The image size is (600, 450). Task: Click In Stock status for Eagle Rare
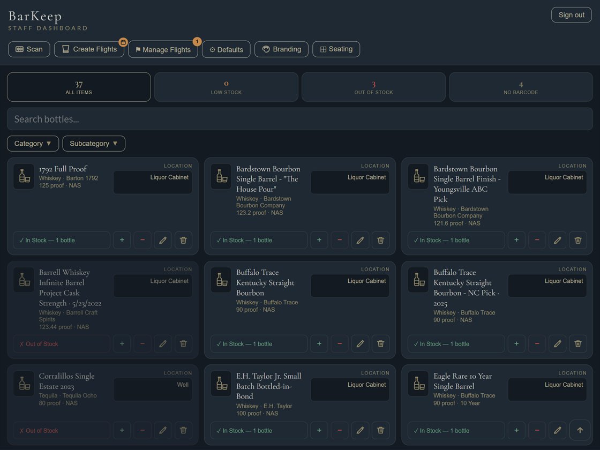[x=456, y=431]
